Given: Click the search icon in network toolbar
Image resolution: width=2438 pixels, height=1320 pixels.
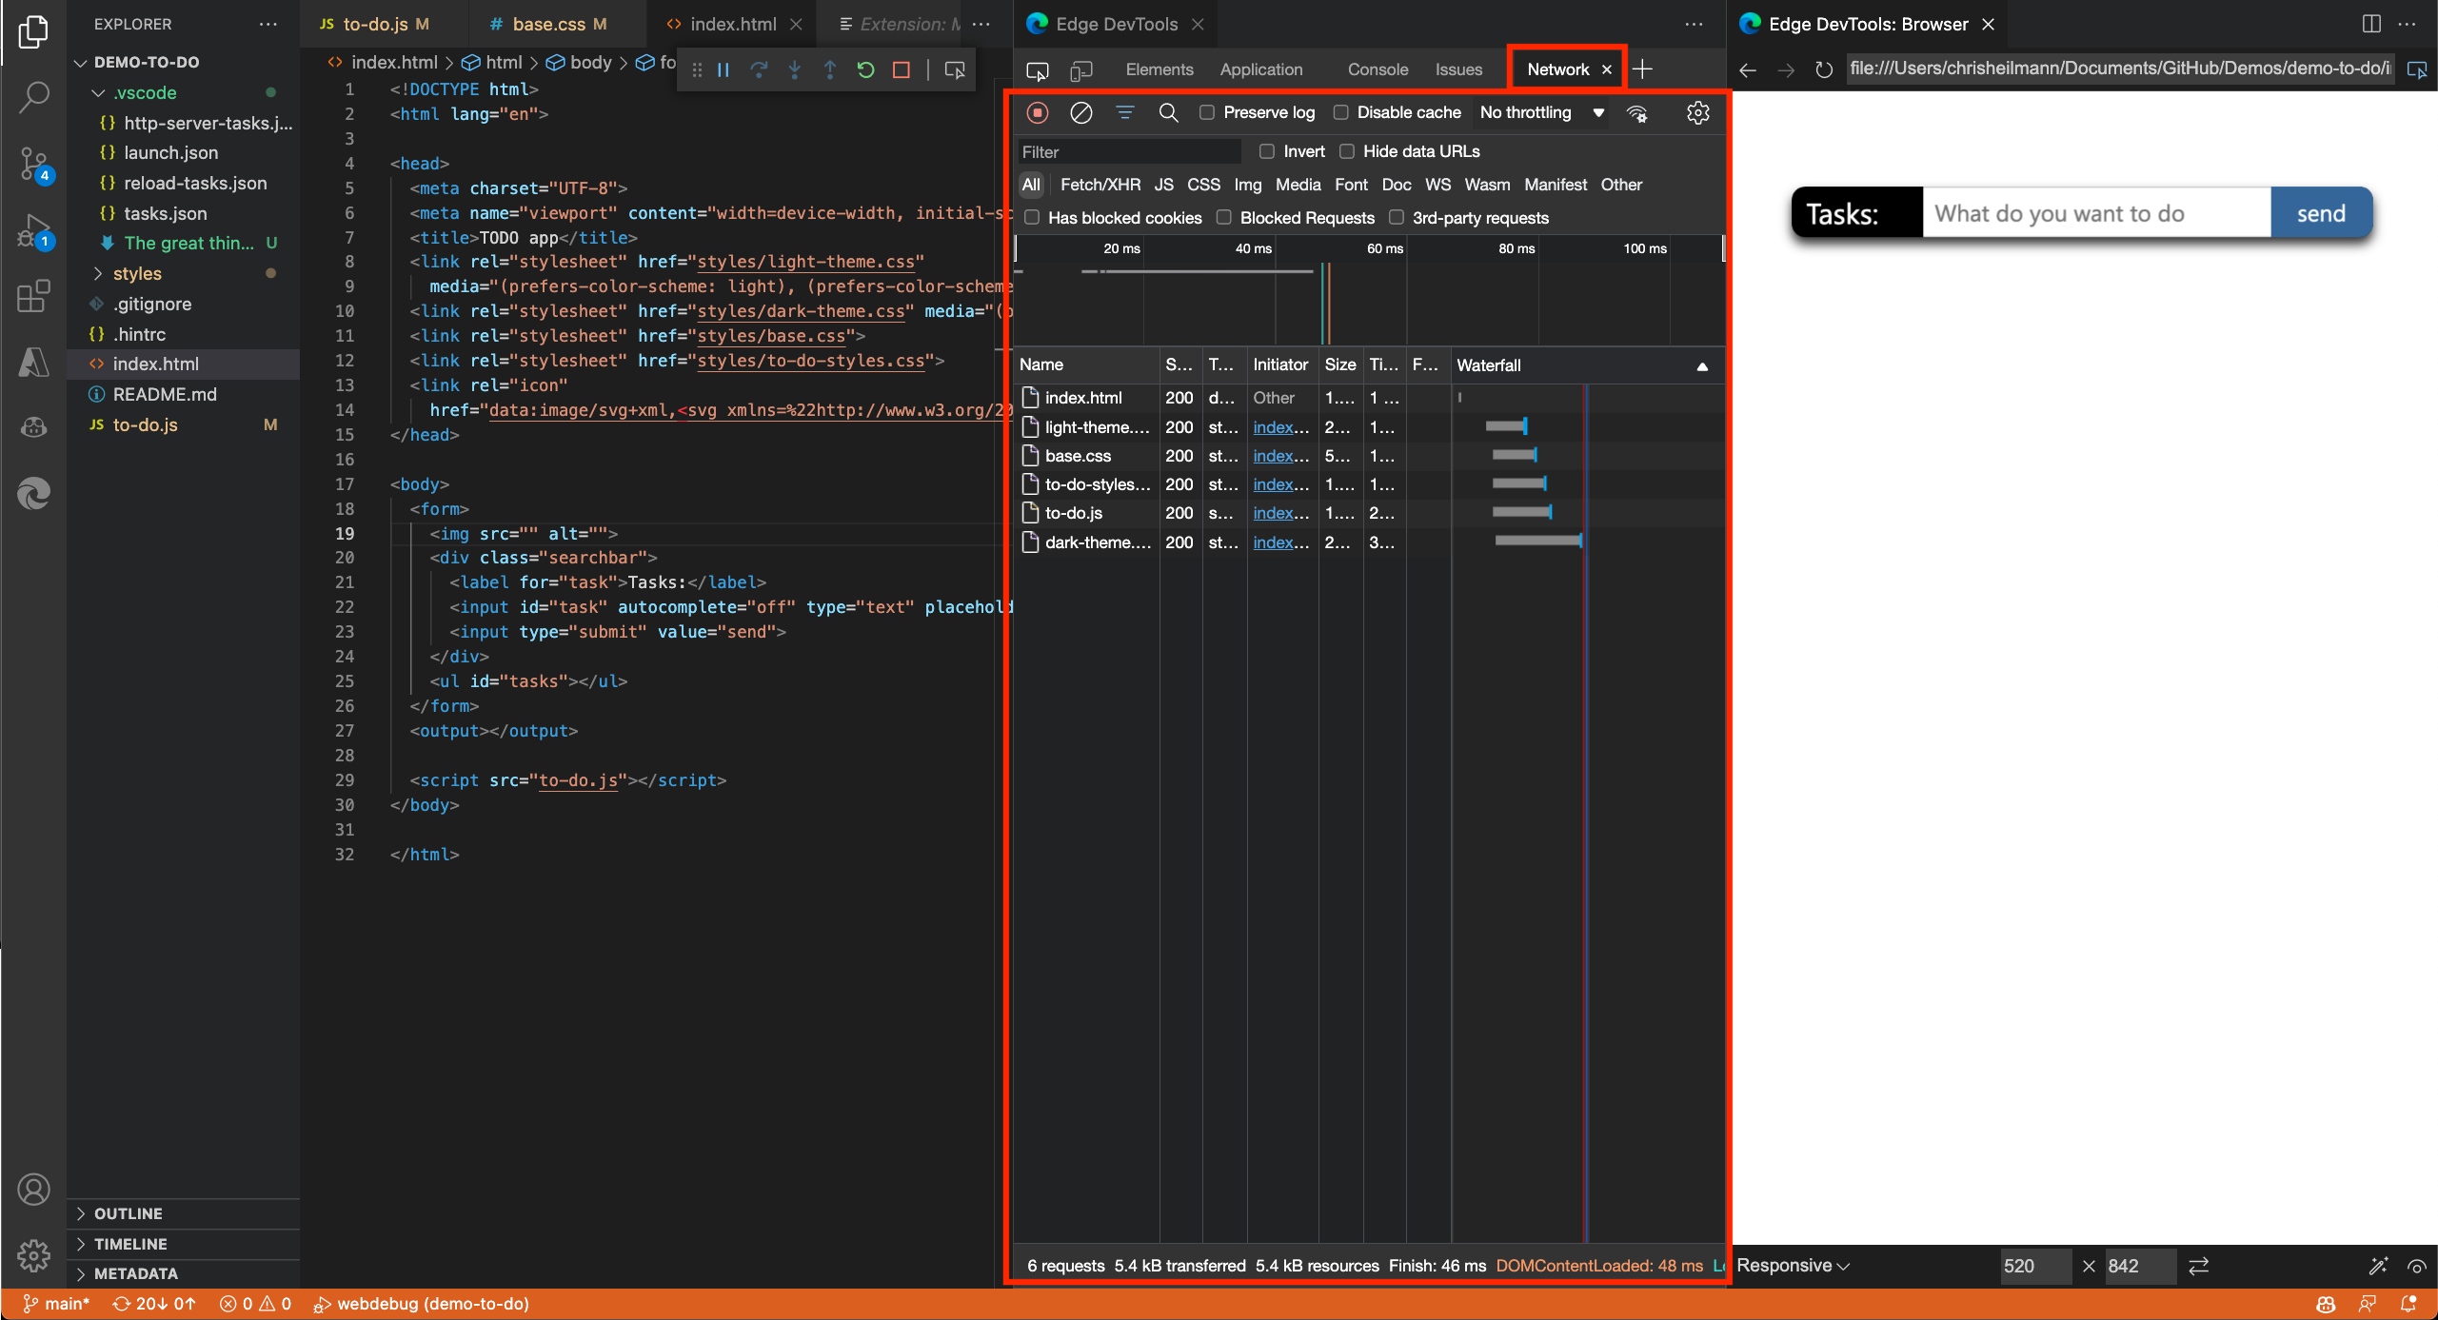Looking at the screenshot, I should pyautogui.click(x=1167, y=112).
